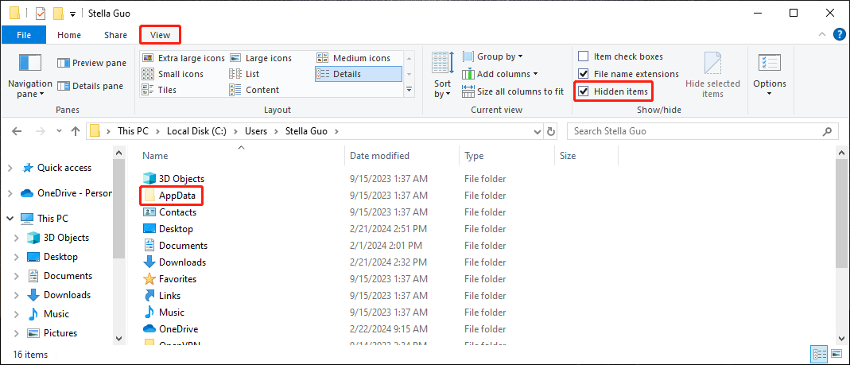Refresh the current folder
850x365 pixels.
(551, 131)
